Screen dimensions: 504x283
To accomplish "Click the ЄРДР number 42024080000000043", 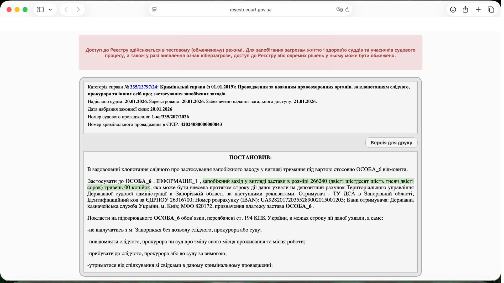I will click(x=201, y=124).
